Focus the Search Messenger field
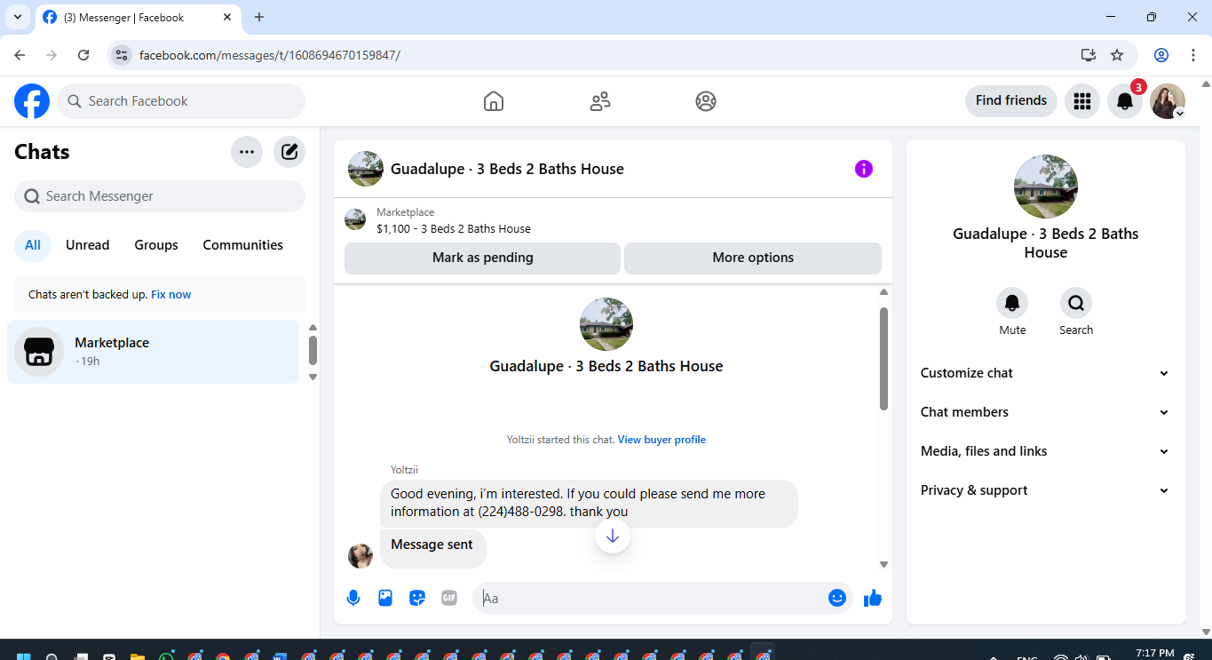 [x=160, y=196]
